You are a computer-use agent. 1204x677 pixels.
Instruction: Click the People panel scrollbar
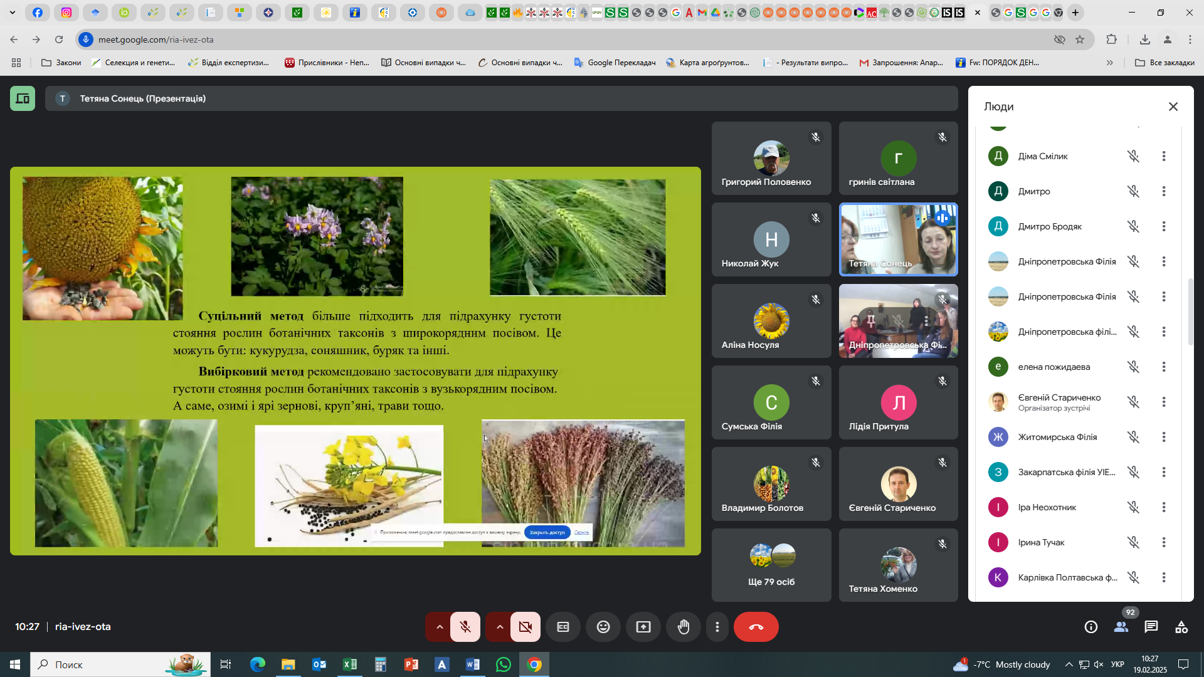[1190, 312]
